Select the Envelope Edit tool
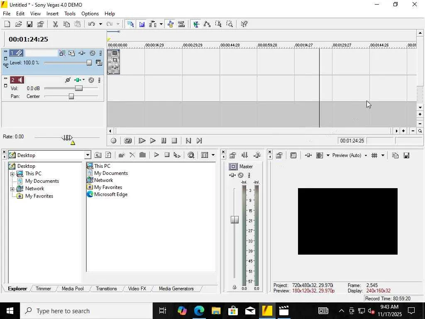Viewport: 425px width, 319px height. tap(207, 24)
